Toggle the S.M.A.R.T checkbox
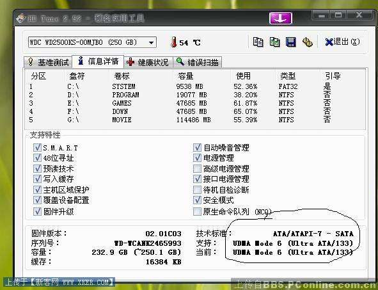The width and height of the screenshot is (378, 290). pyautogui.click(x=37, y=147)
